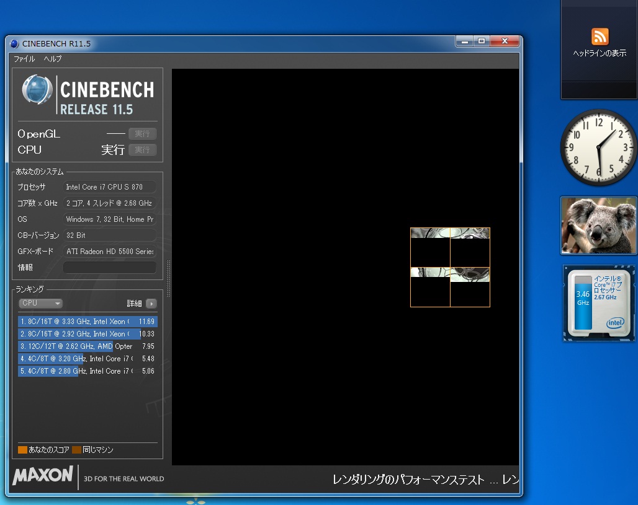Image resolution: width=638 pixels, height=505 pixels.
Task: Click the Intel Core i7 frequency gadget
Action: pyautogui.click(x=599, y=303)
